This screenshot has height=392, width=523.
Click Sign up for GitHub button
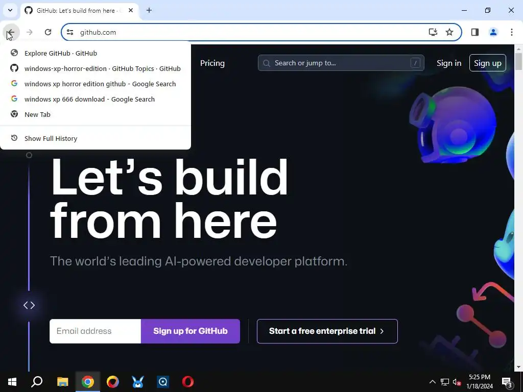pos(191,331)
